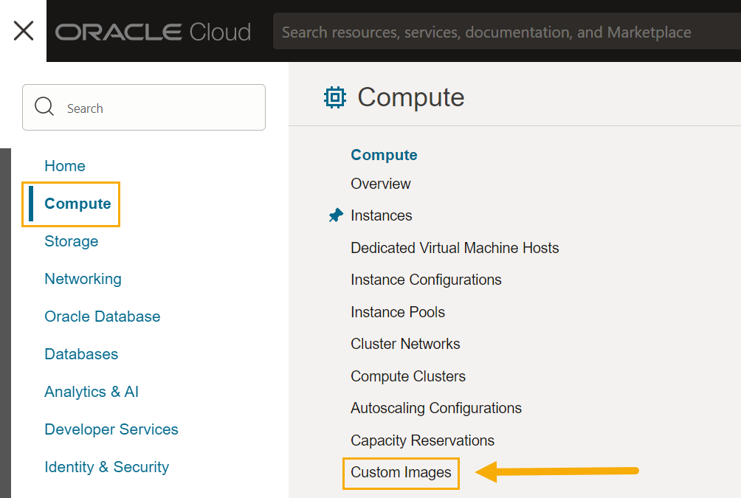Go to Custom Images page
This screenshot has width=741, height=498.
point(401,472)
